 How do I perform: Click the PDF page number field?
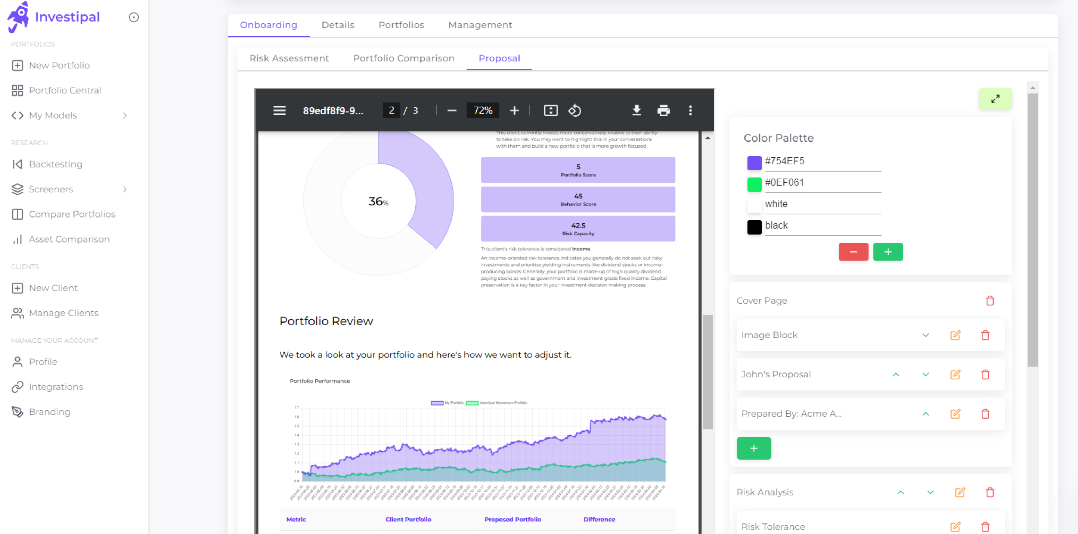pyautogui.click(x=391, y=110)
